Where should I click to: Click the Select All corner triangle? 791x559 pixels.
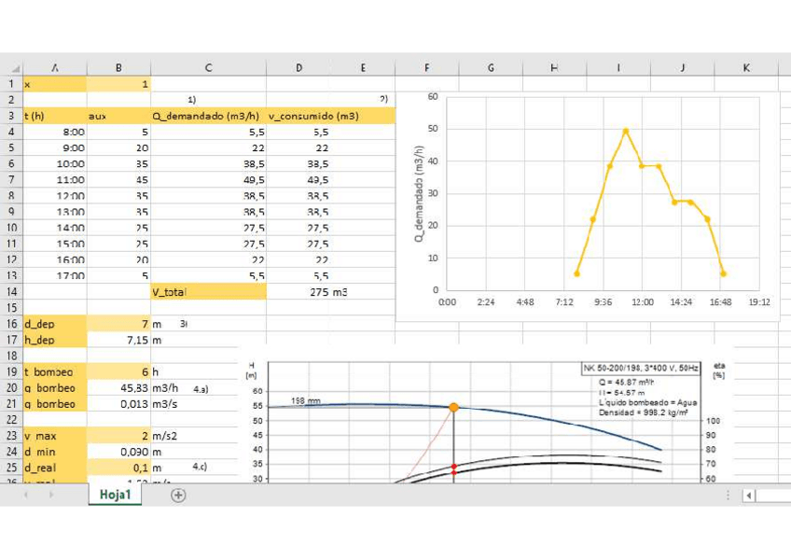[x=15, y=68]
